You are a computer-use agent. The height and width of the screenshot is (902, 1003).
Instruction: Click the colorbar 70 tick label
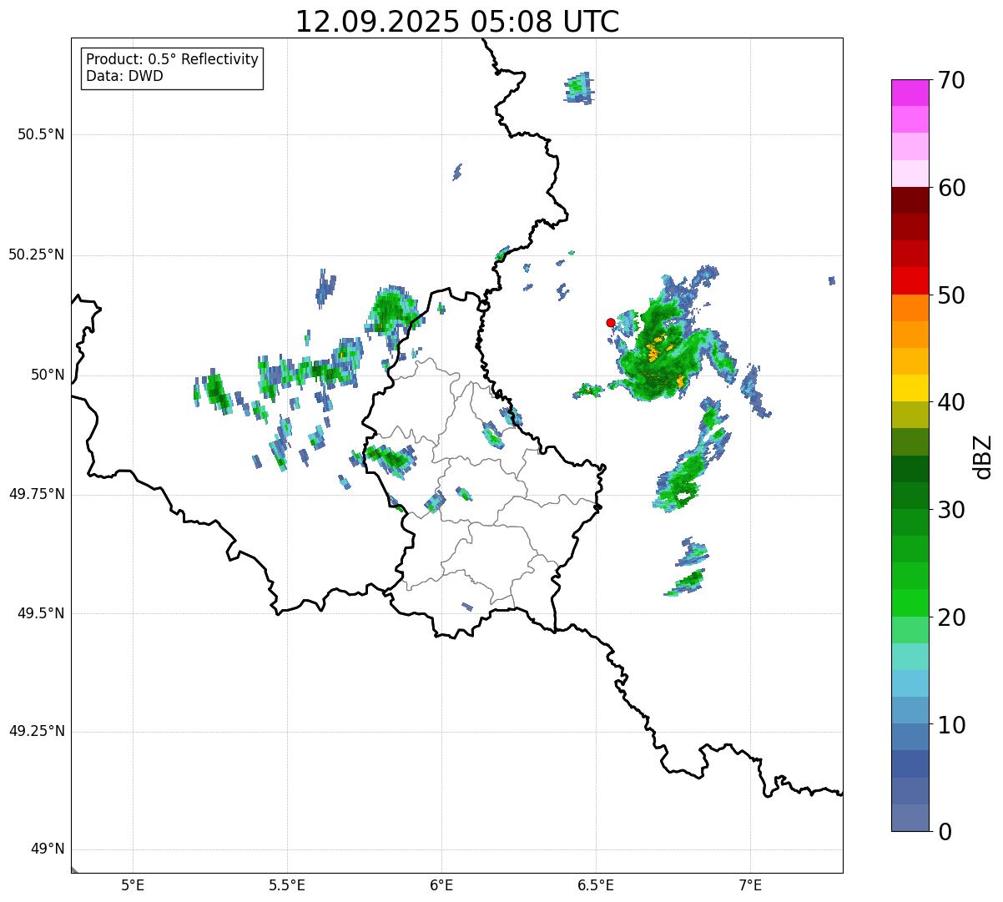point(951,80)
